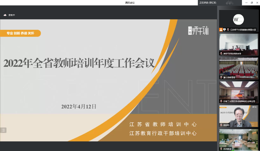
Task: Select the W avatar participant tile
Action: (238, 19)
